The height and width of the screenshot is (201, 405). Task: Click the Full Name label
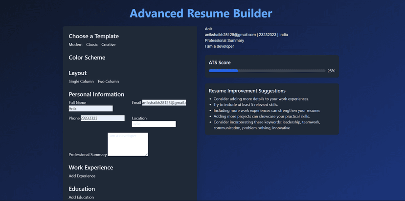pos(77,102)
